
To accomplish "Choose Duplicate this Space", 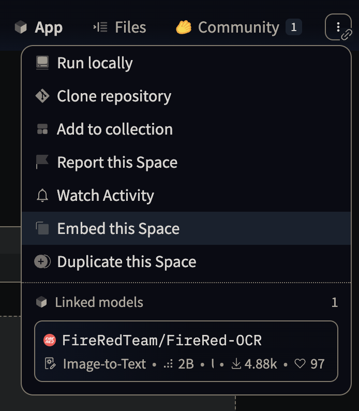I will point(126,262).
